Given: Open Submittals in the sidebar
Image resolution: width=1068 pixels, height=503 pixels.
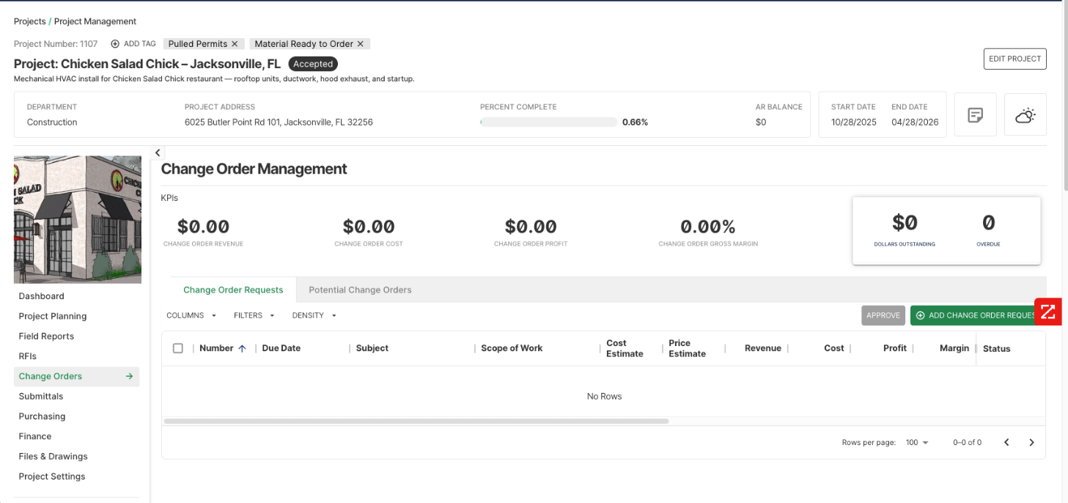Looking at the screenshot, I should click(x=41, y=396).
